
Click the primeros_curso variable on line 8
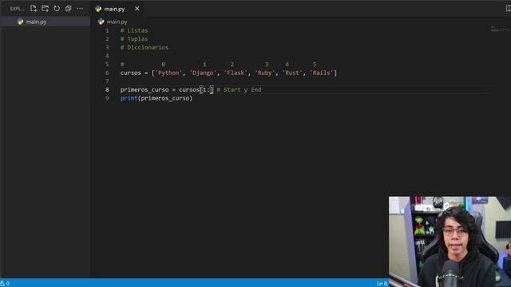[145, 89]
